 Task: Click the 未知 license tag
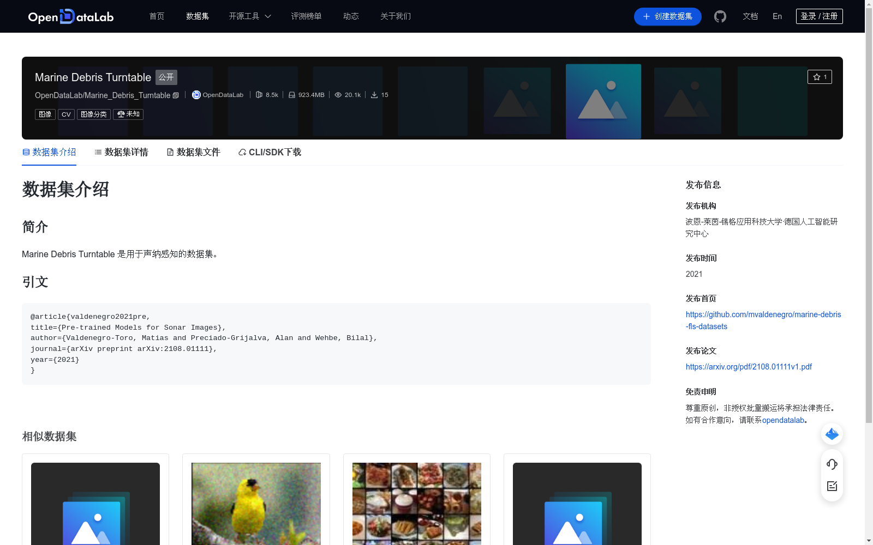128,114
